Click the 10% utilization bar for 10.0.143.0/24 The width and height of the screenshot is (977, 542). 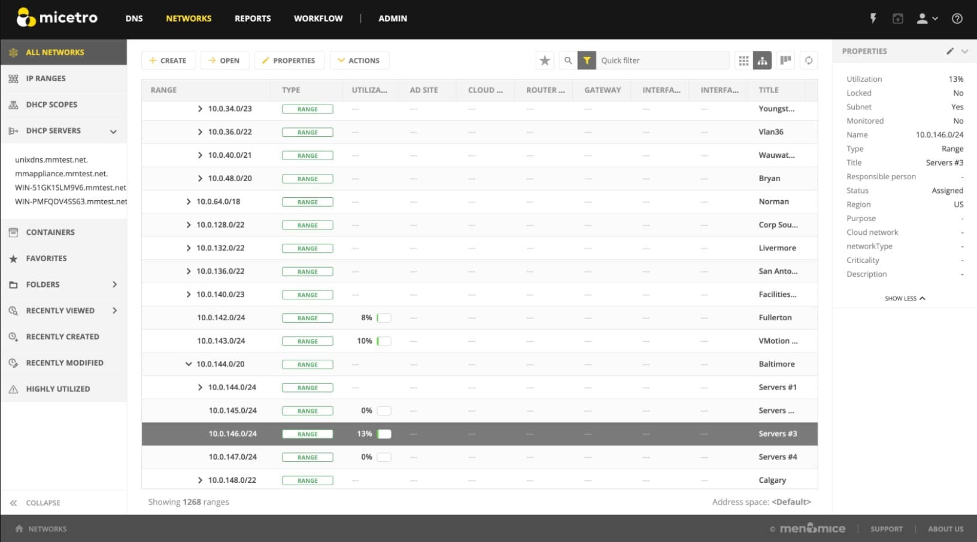(384, 341)
